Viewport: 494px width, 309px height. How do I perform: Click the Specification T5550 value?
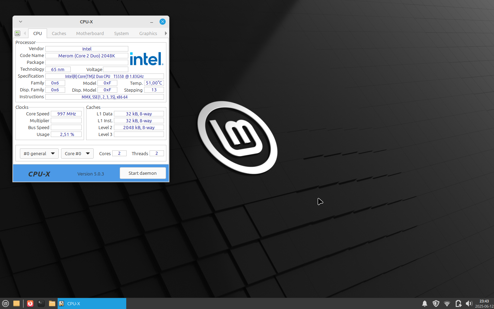click(105, 76)
